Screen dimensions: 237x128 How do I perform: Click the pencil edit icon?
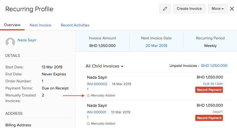pos(165,9)
